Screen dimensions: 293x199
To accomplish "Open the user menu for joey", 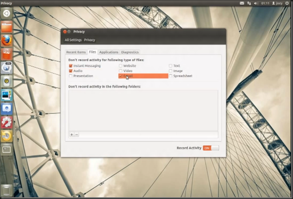I will (277, 3).
